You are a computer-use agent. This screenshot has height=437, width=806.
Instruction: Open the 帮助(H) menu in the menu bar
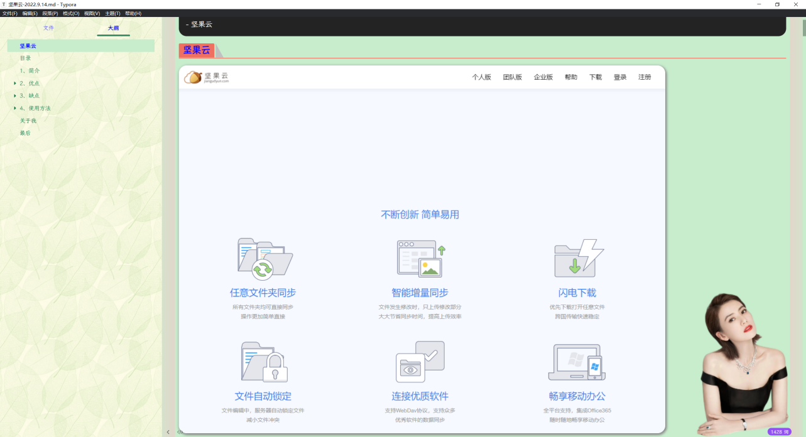click(x=133, y=13)
